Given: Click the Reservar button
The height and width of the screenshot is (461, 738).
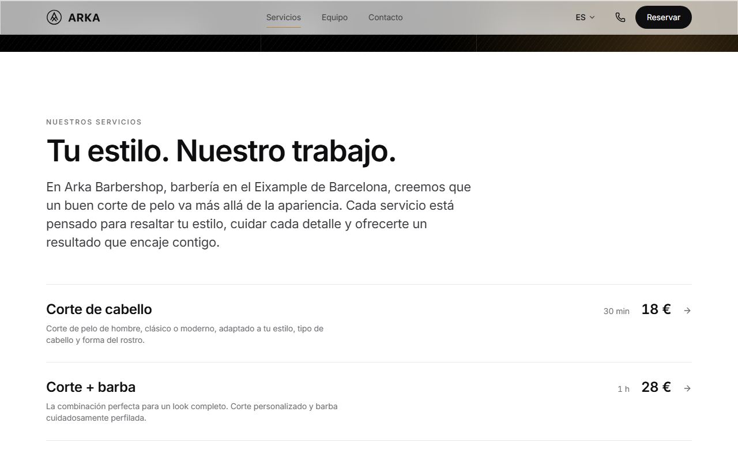Looking at the screenshot, I should point(664,17).
